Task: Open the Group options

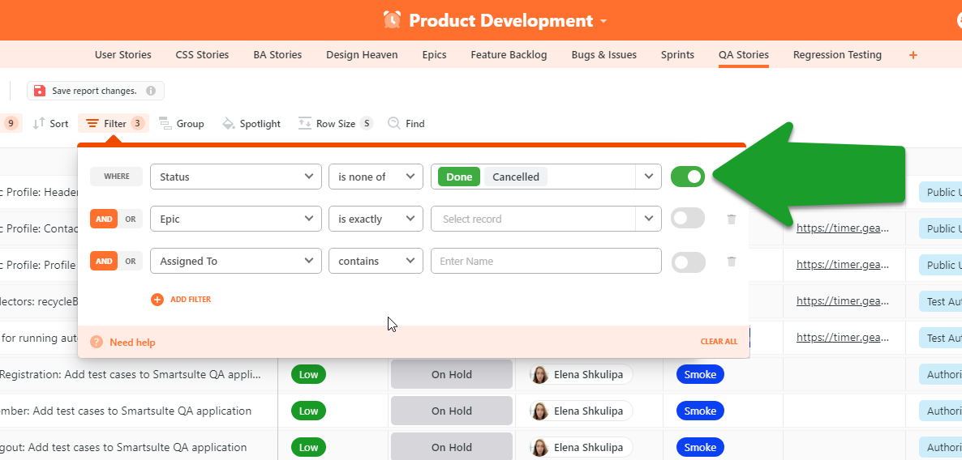Action: (x=182, y=123)
